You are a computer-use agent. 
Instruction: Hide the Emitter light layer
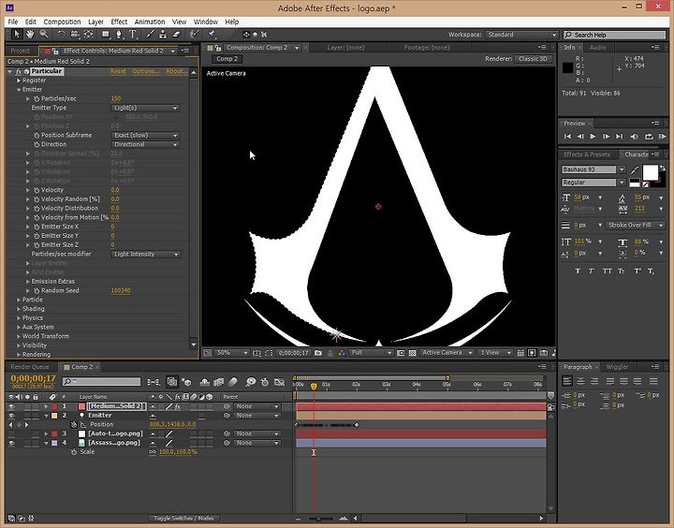click(x=11, y=416)
